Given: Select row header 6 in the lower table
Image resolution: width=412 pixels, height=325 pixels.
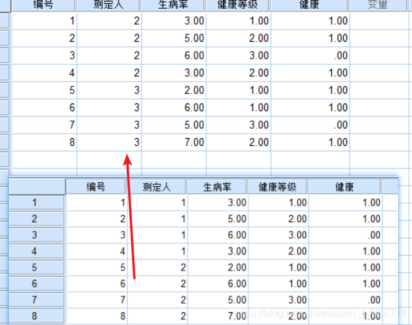Looking at the screenshot, I should click(x=36, y=284).
